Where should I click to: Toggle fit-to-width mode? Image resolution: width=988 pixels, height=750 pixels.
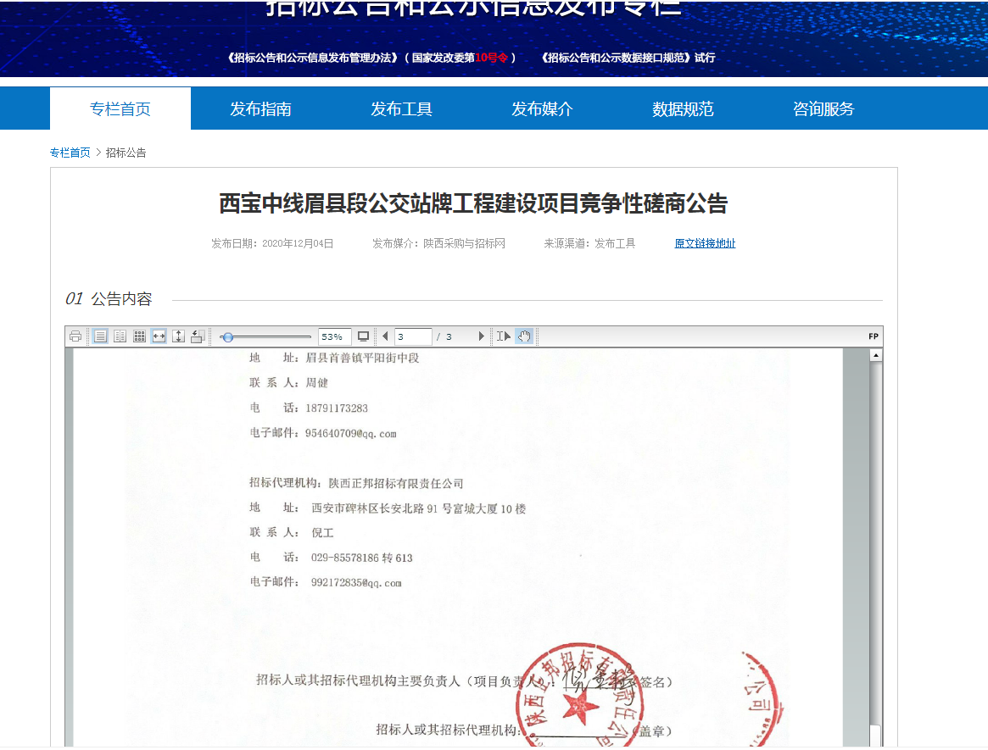(159, 336)
